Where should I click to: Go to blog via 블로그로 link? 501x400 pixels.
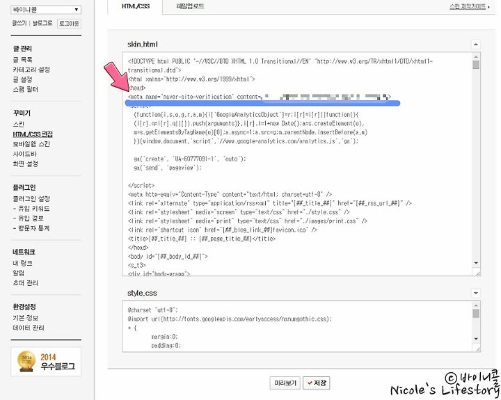[x=42, y=24]
